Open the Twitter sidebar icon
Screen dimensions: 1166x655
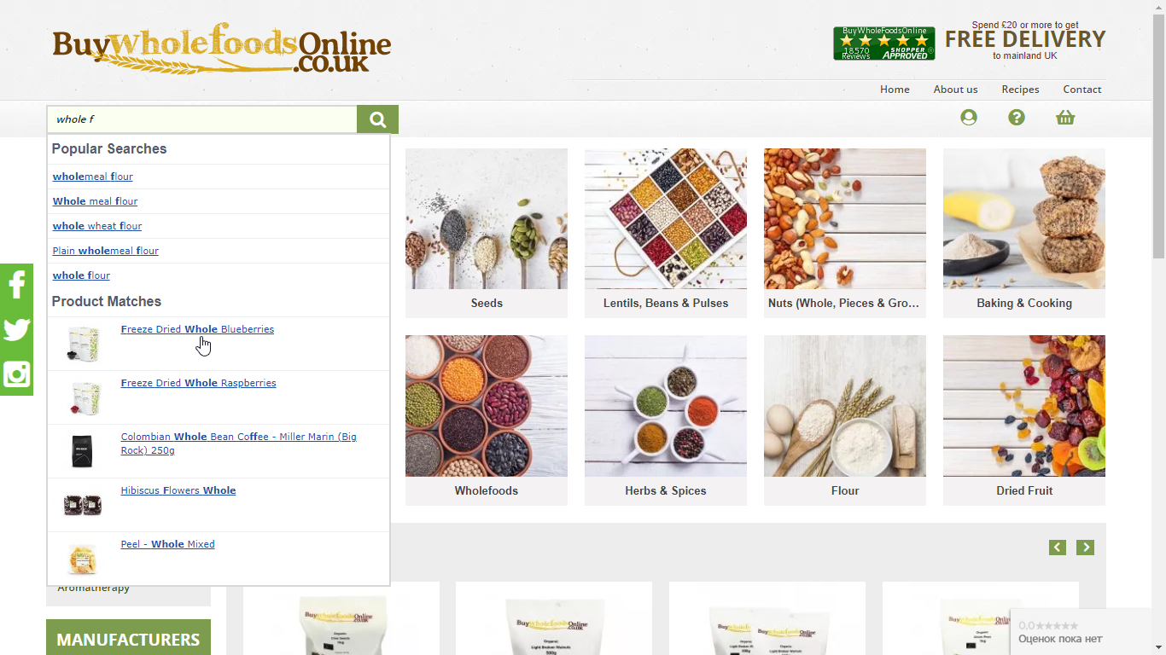click(x=16, y=329)
